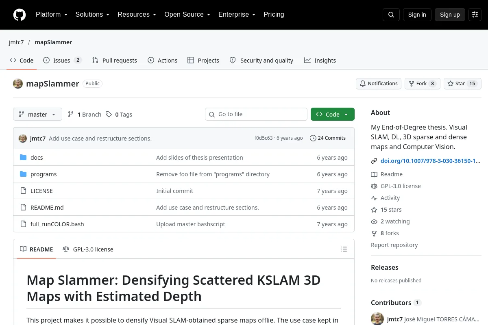The height and width of the screenshot is (325, 488).
Task: Open commit message 'Add slides of thesis presentation'
Action: coord(200,158)
